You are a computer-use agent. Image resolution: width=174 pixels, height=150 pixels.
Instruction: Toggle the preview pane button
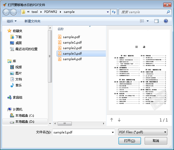[x=156, y=21]
